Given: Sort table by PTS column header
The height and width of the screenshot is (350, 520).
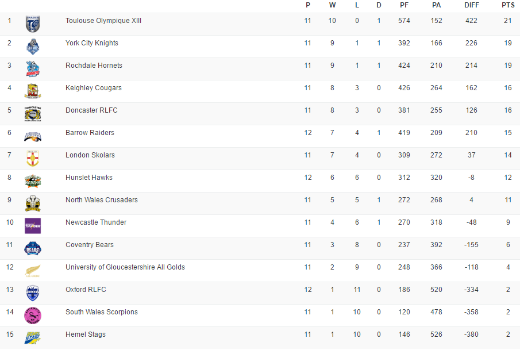Looking at the screenshot, I should (508, 5).
